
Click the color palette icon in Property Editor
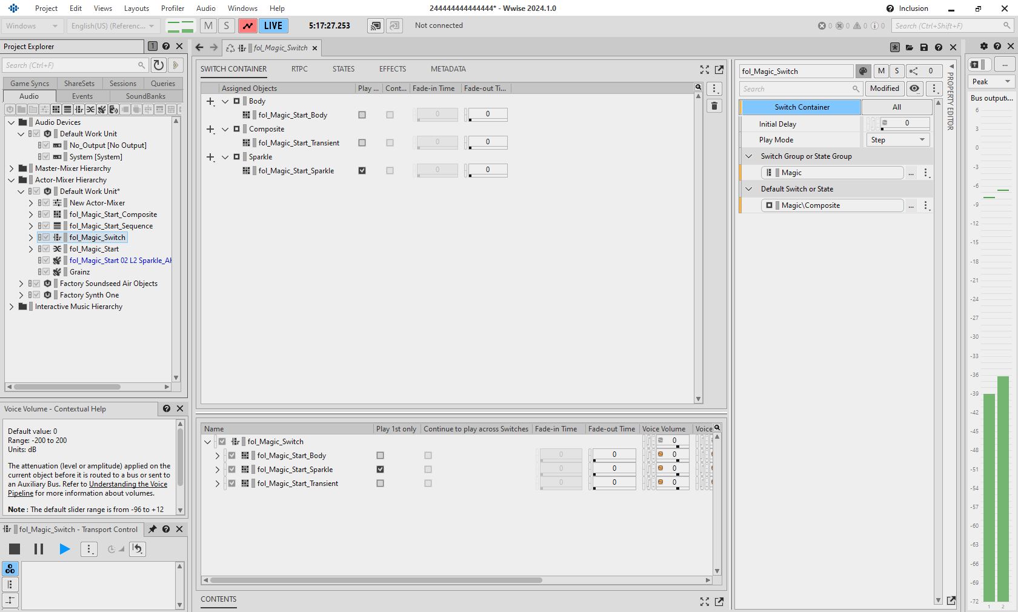click(x=863, y=71)
